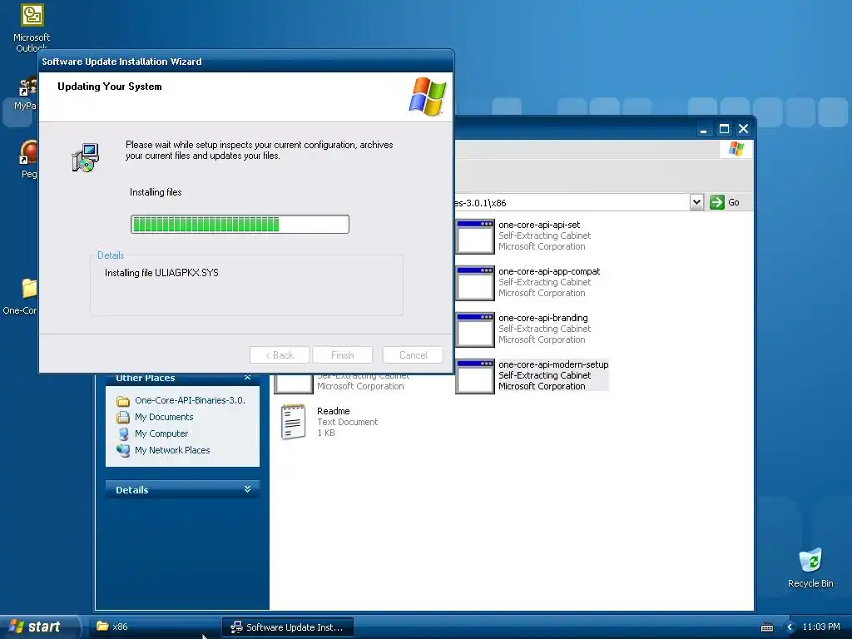Click the 'Readme' file name text

point(333,411)
